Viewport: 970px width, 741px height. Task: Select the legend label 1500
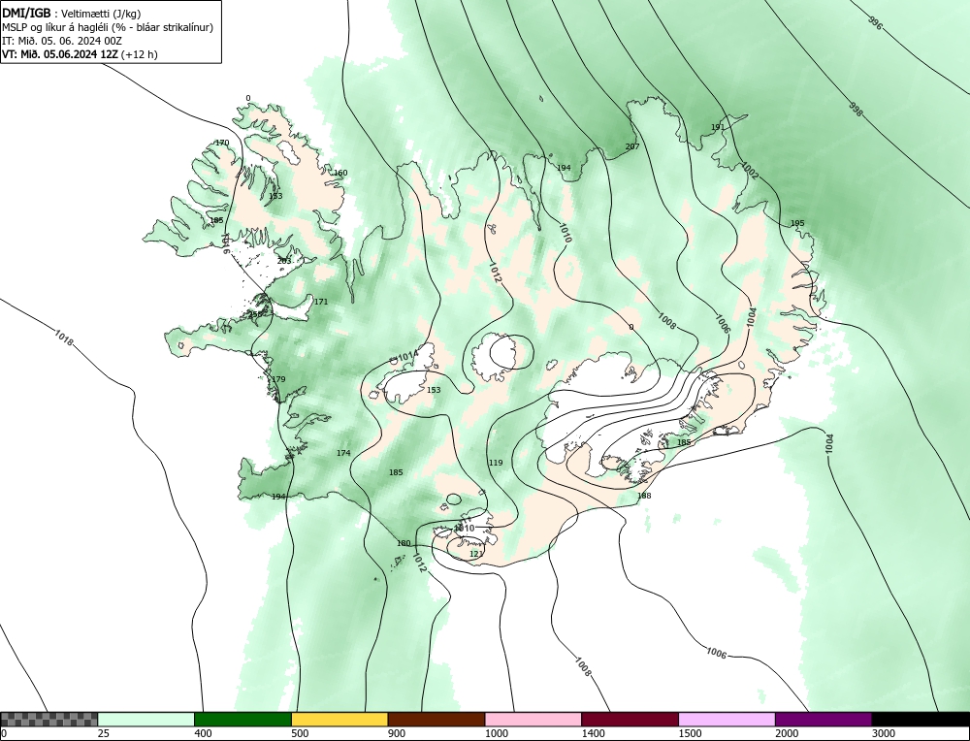pos(689,733)
